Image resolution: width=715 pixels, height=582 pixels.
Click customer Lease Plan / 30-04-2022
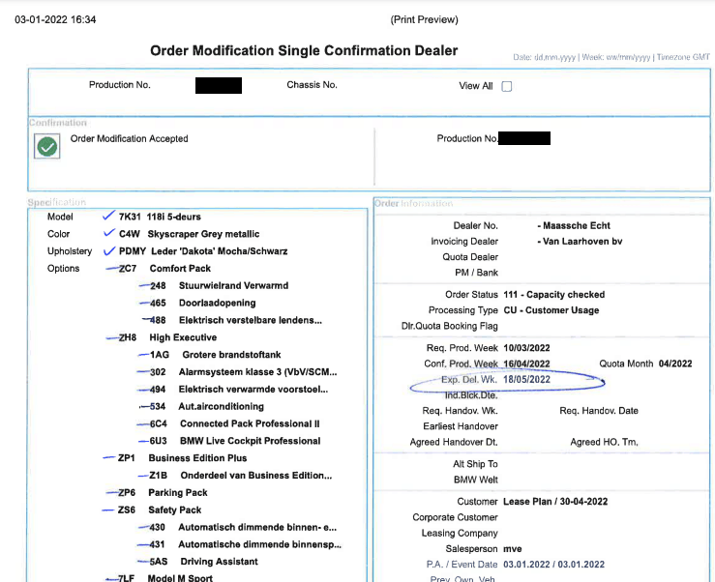click(555, 502)
